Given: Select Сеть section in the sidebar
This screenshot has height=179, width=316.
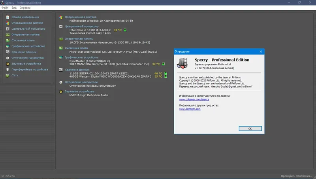Looking at the screenshot, I should (15, 75).
